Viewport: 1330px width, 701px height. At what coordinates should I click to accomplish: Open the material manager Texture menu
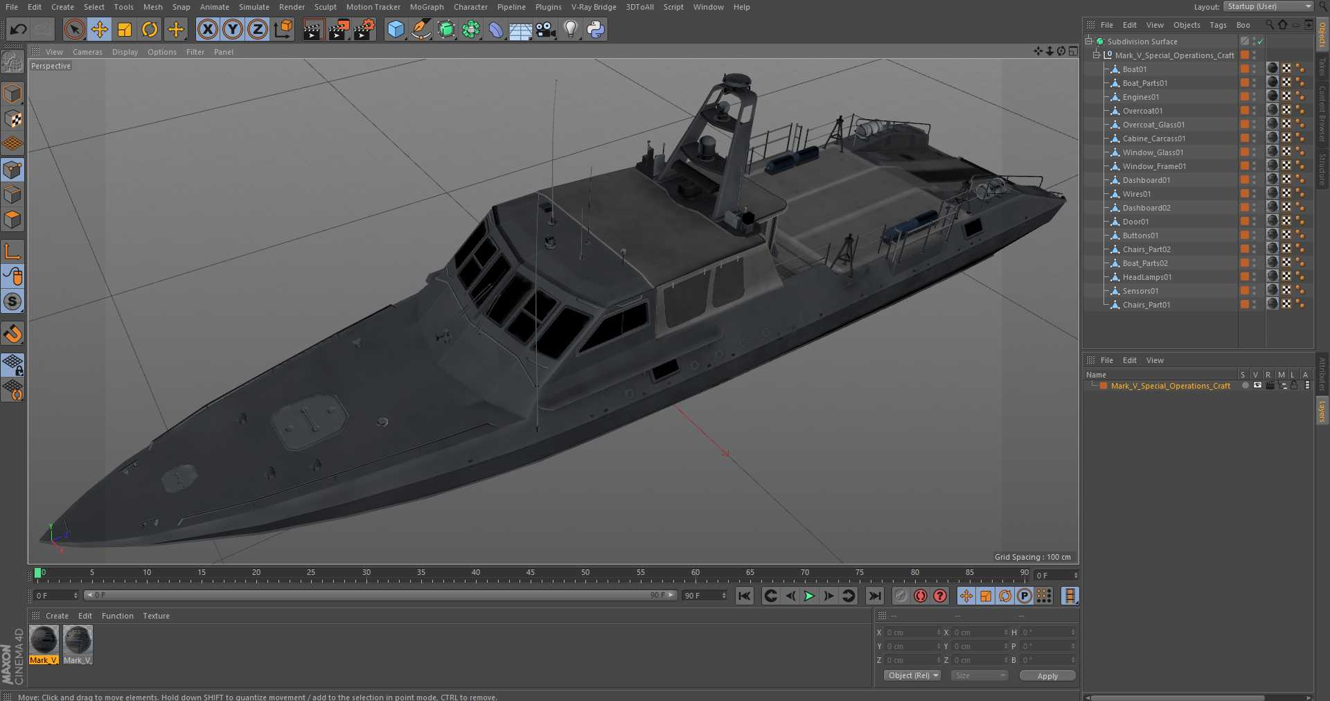(156, 616)
